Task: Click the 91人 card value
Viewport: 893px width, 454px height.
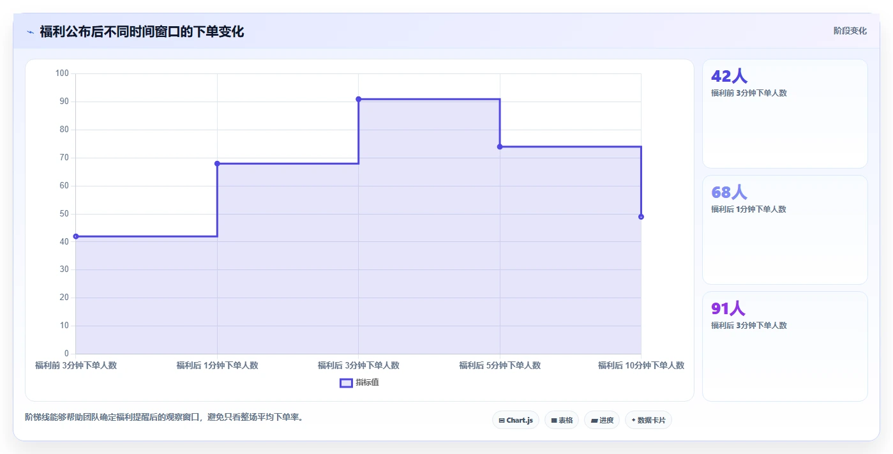Action: 728,308
